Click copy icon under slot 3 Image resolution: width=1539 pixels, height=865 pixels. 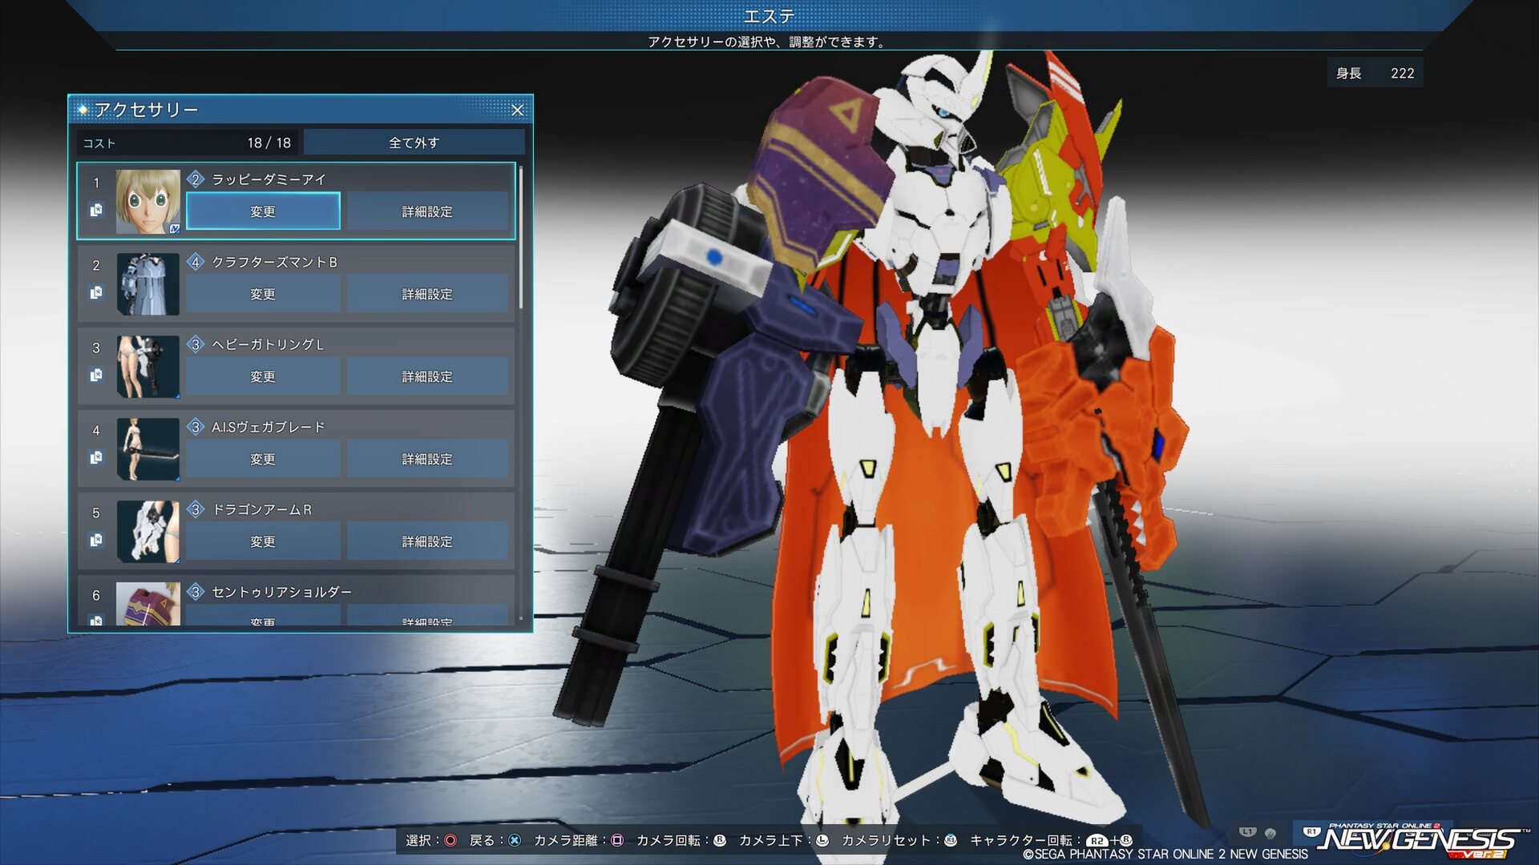[96, 375]
